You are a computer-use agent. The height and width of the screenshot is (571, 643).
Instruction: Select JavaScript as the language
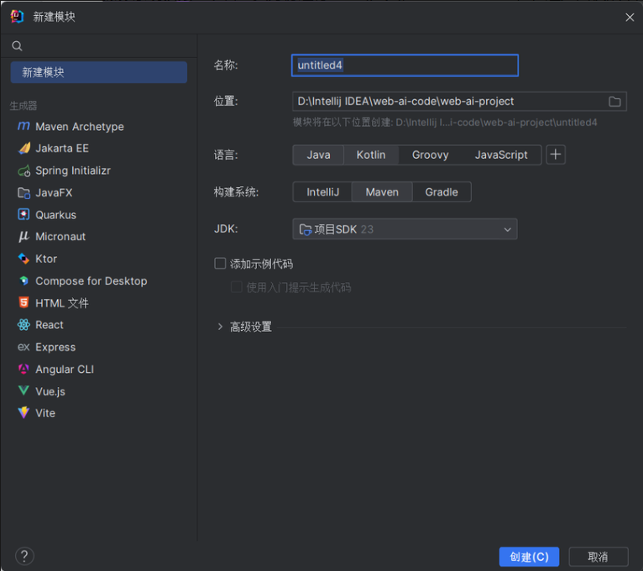pyautogui.click(x=501, y=155)
